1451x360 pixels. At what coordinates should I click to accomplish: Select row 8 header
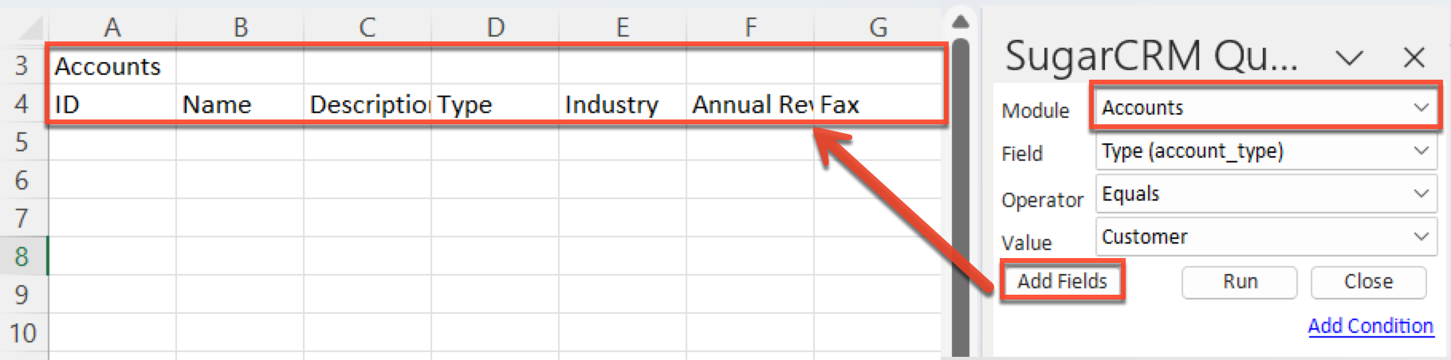click(x=22, y=256)
